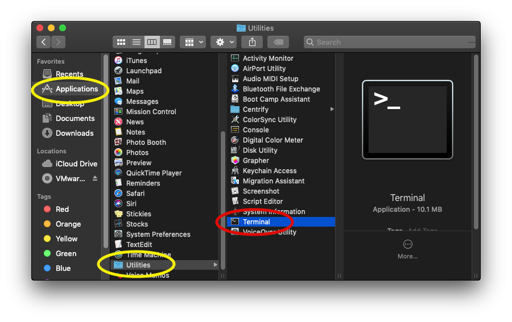Open the group-by arrangement dropdown
Image resolution: width=512 pixels, height=322 pixels.
(x=192, y=42)
